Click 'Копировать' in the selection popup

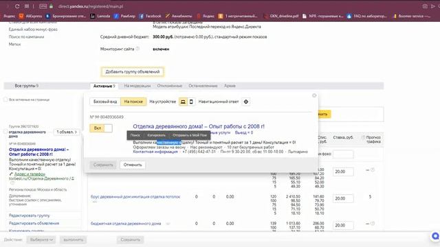[156, 135]
